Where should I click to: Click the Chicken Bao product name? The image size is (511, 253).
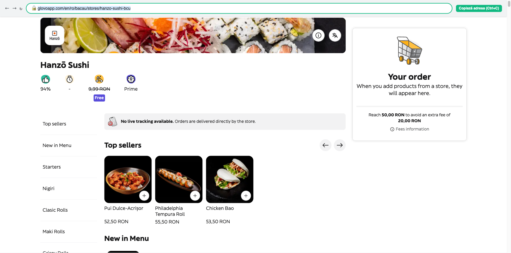(x=220, y=208)
